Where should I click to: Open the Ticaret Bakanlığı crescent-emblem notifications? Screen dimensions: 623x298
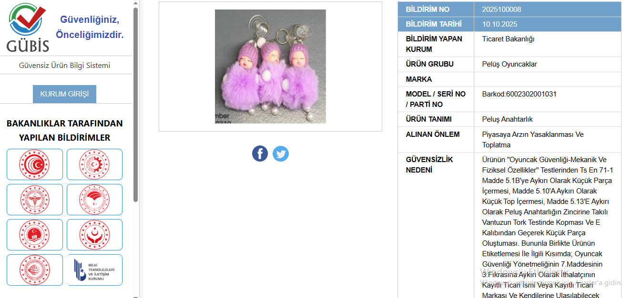(35, 164)
